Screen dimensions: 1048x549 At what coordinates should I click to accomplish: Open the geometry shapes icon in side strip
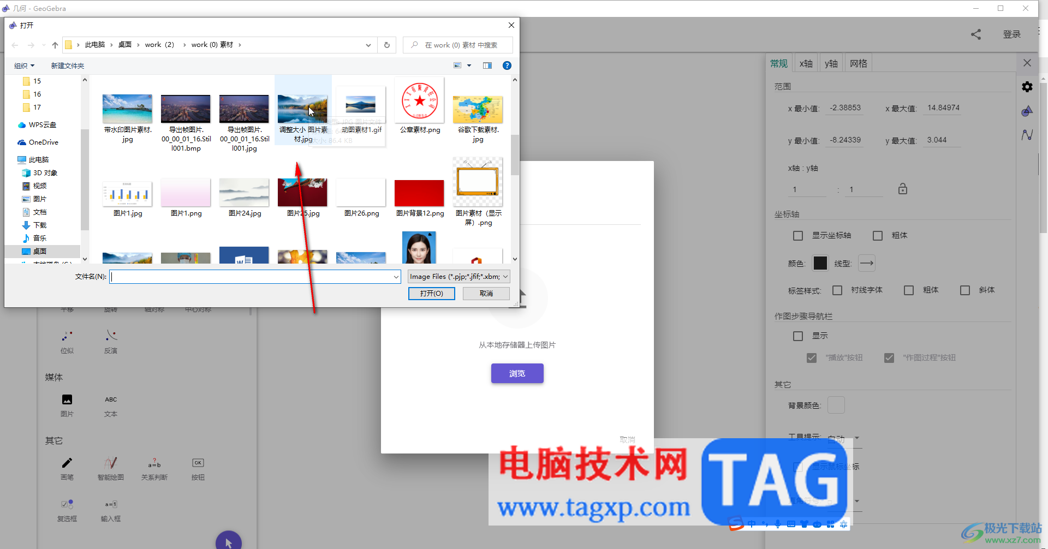[1027, 111]
